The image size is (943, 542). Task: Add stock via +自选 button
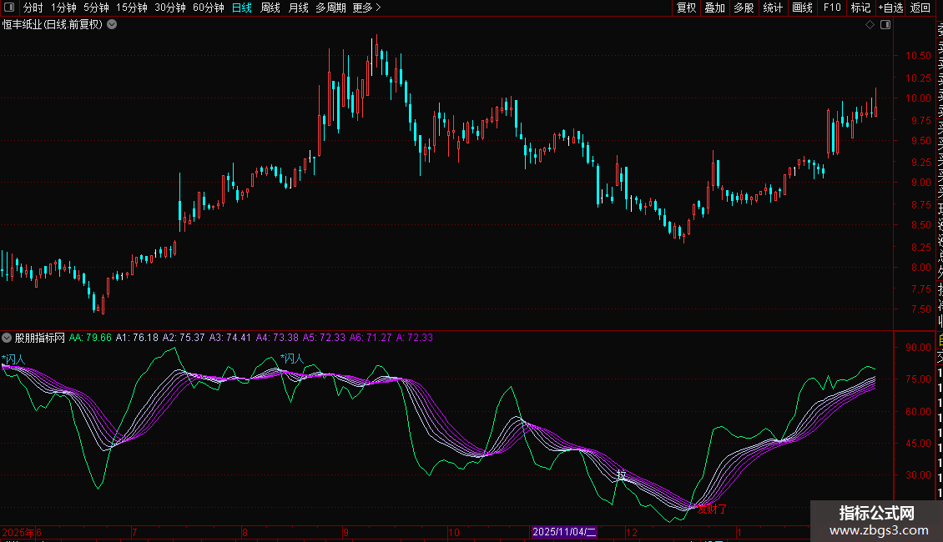tap(890, 8)
